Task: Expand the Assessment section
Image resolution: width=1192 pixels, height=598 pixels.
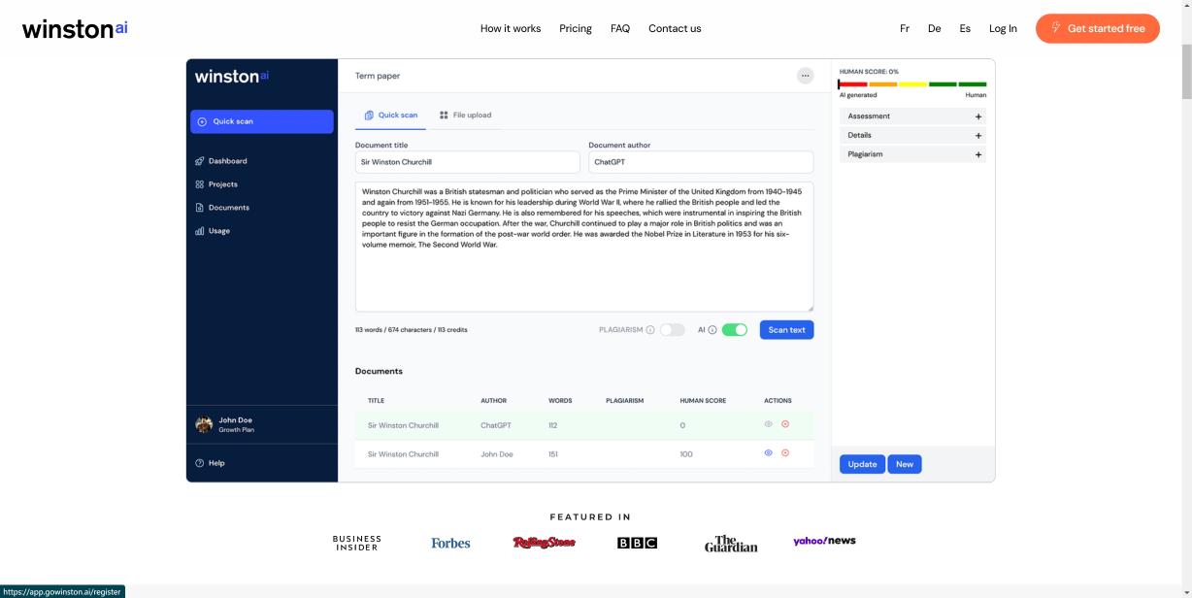Action: pos(912,116)
